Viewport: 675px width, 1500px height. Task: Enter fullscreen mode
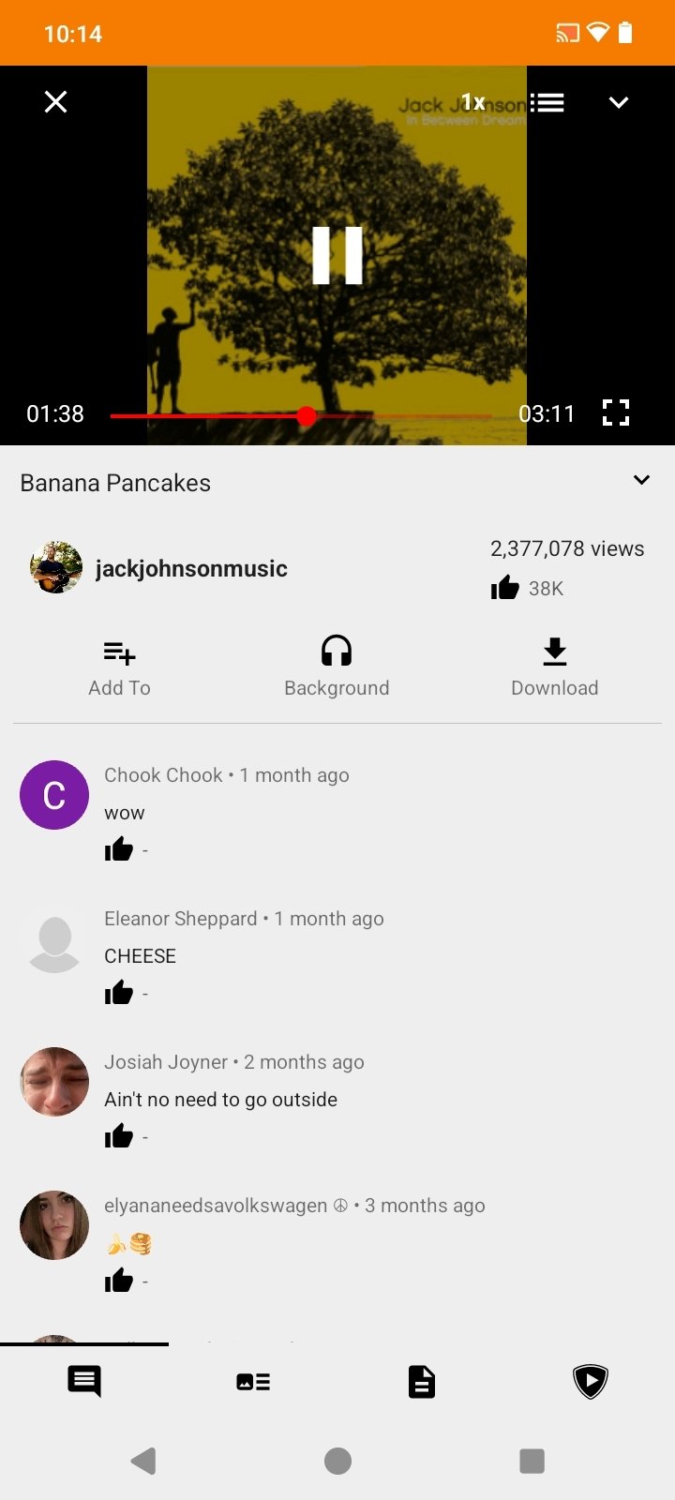tap(616, 412)
